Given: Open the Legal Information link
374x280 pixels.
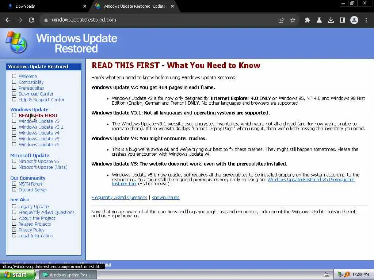Looking at the screenshot, I should tap(36, 236).
